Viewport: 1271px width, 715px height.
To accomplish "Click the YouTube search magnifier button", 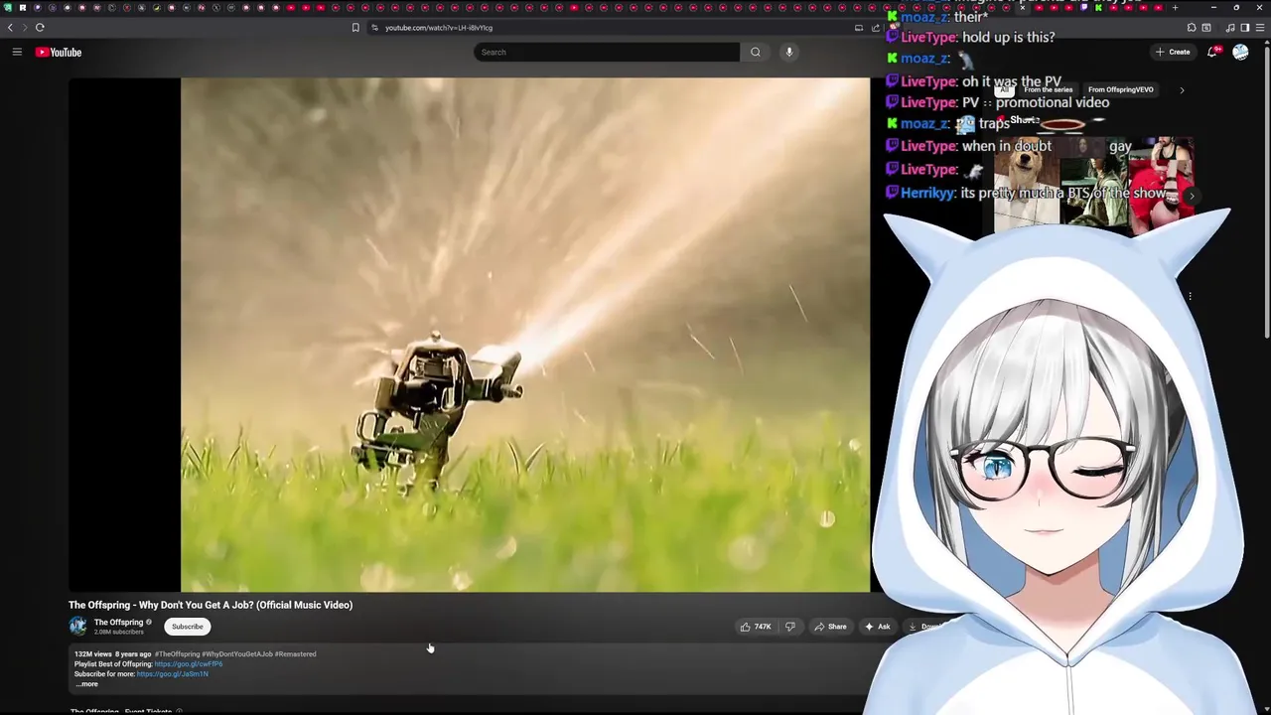I will 756,52.
